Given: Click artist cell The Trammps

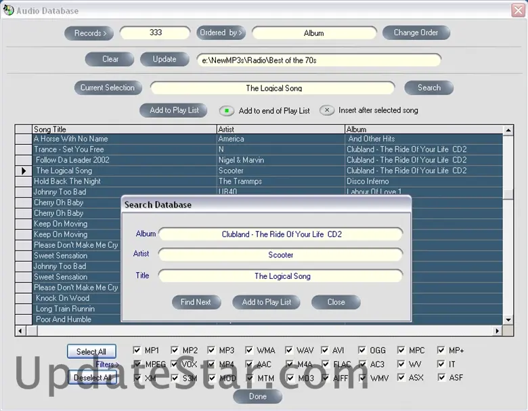Looking at the screenshot, I should 281,181.
